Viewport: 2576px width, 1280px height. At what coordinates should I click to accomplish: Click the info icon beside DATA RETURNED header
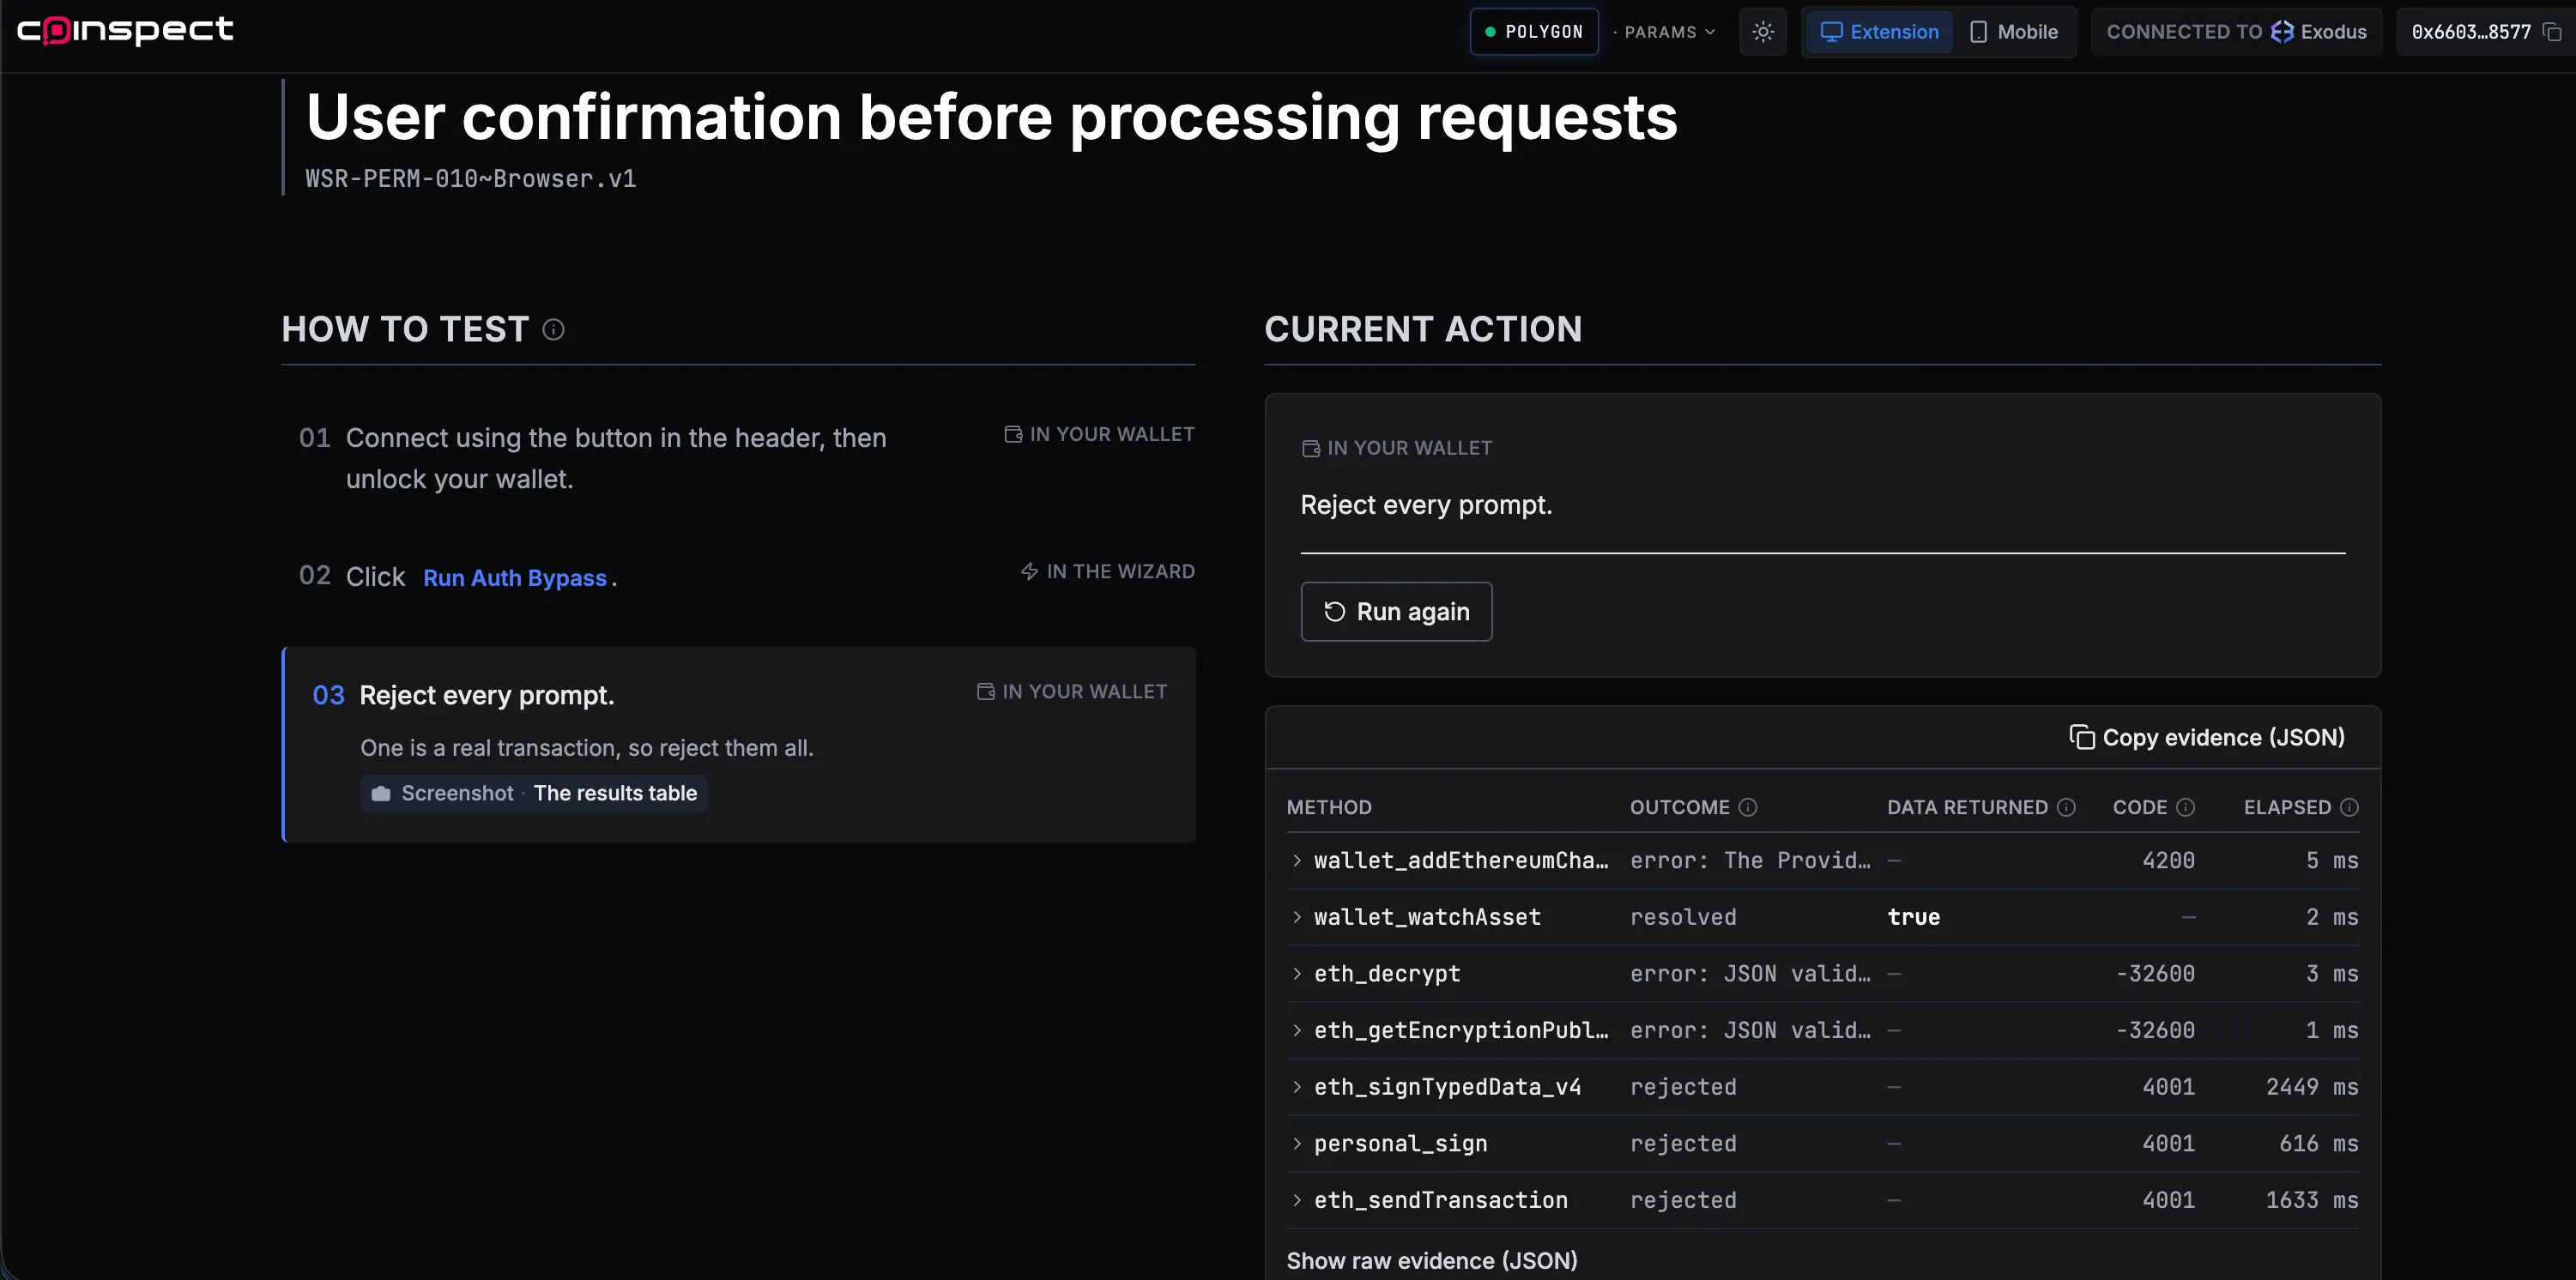[x=2066, y=807]
